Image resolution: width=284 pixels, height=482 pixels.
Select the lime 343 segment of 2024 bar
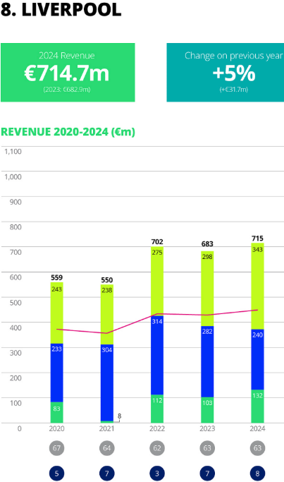257,287
